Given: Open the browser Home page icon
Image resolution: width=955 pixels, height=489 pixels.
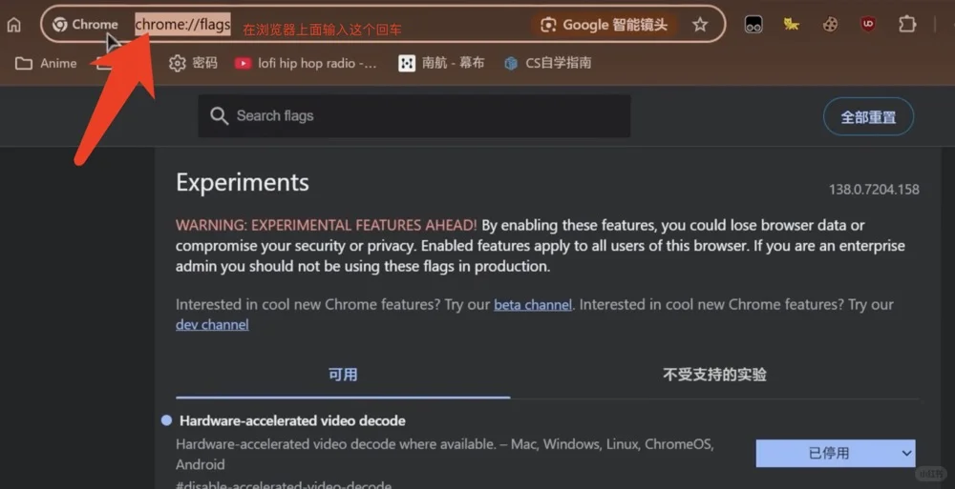Looking at the screenshot, I should click(x=14, y=25).
